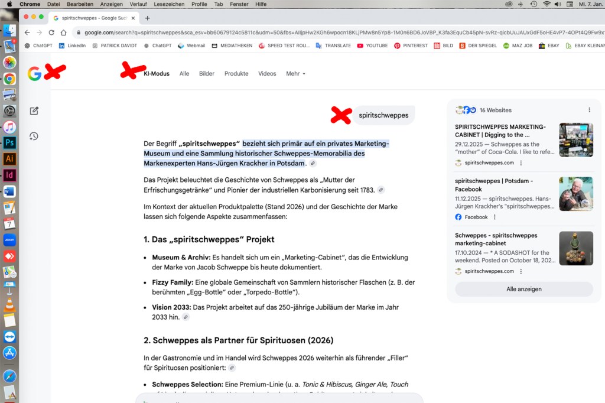The image size is (605, 403).
Task: Start a new AI search with compose icon
Action: [34, 110]
